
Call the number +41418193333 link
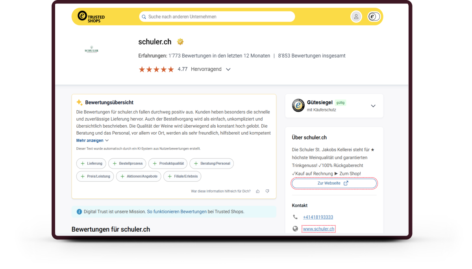318,217
